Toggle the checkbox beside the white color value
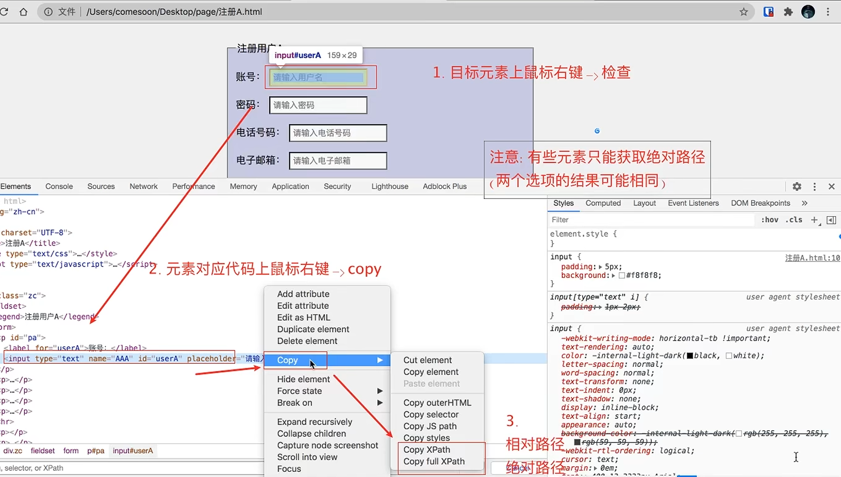Viewport: 841px width, 477px height. click(x=729, y=355)
